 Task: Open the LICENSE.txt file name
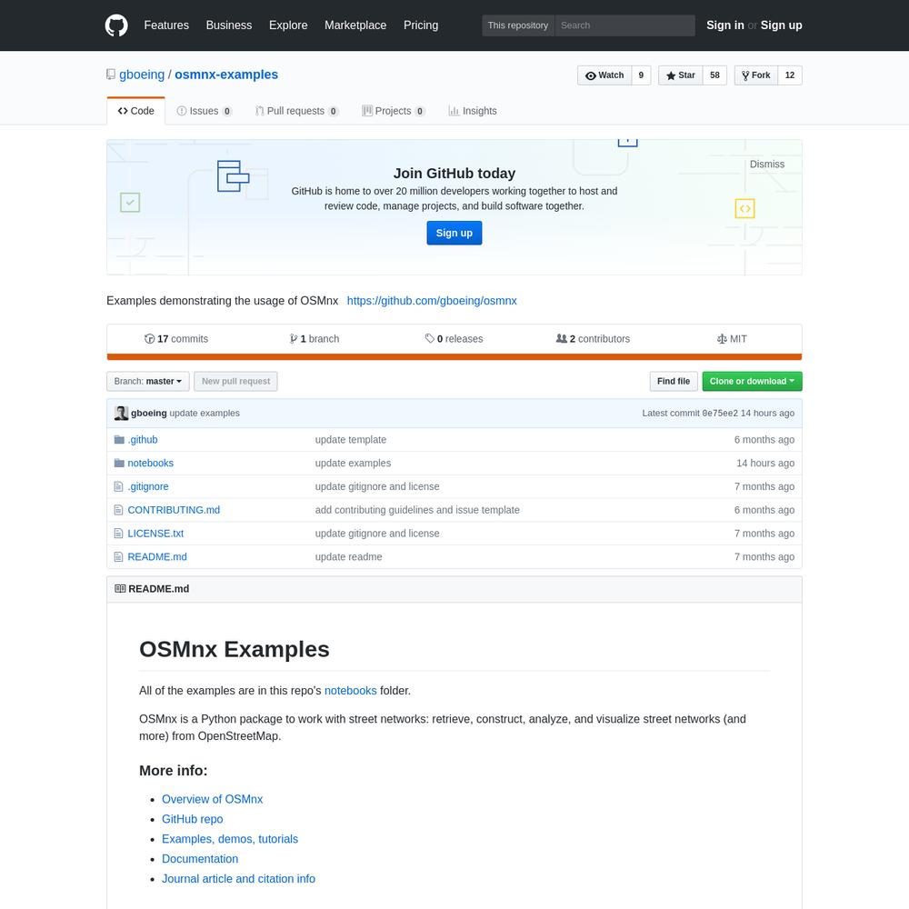point(155,534)
